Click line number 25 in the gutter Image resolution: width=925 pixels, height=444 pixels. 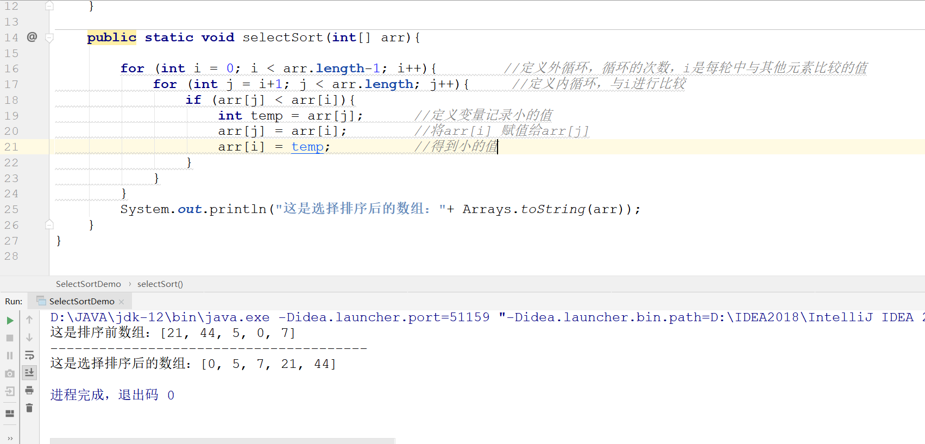point(11,209)
